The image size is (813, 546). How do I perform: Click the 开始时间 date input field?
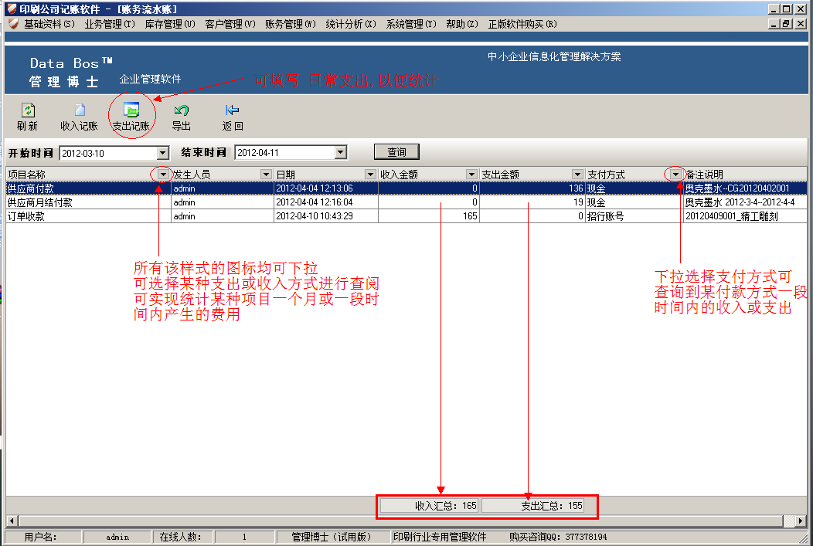click(x=107, y=153)
